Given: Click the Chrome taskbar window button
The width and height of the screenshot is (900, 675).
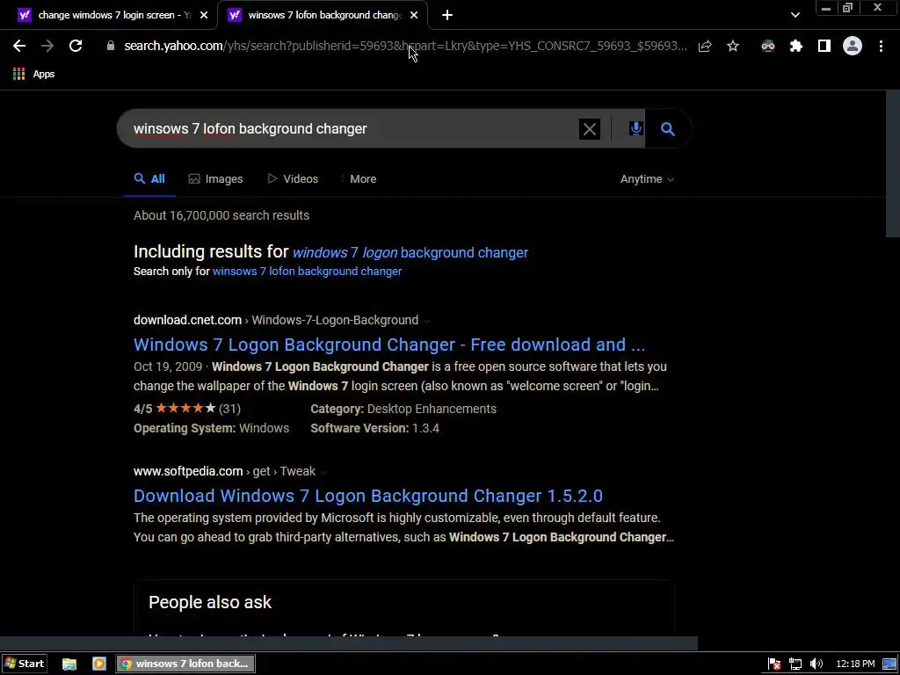Looking at the screenshot, I should [x=186, y=664].
